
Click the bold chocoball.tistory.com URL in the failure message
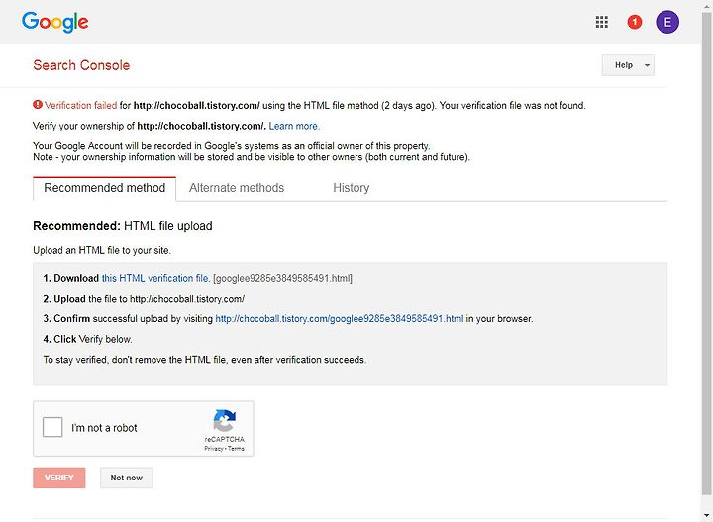coord(196,106)
